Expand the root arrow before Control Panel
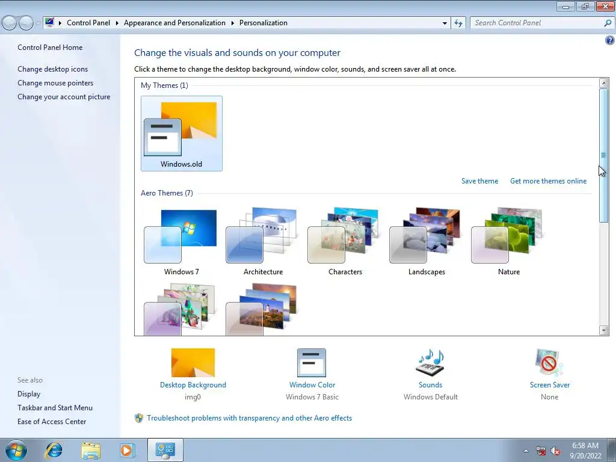This screenshot has width=616, height=462. 60,23
